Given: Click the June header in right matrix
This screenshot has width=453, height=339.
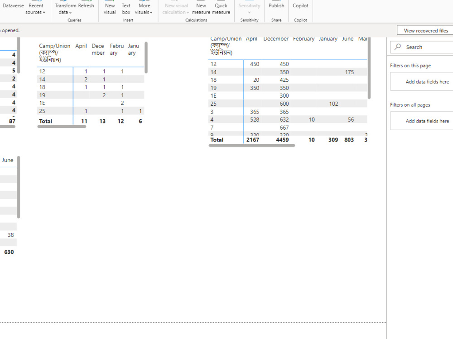Looking at the screenshot, I should click(347, 39).
